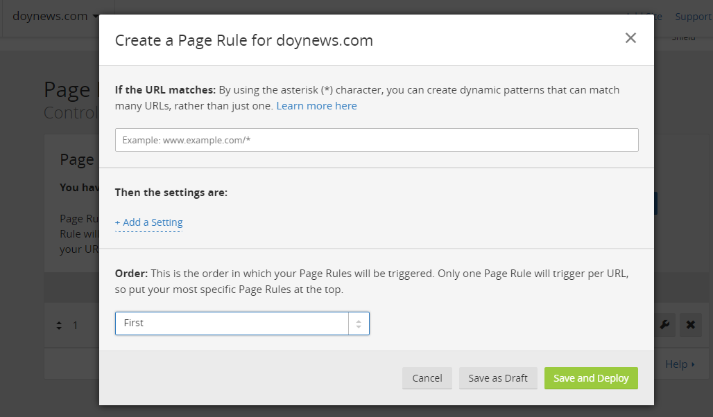Screen dimensions: 713x417
Task: Click the wrench edit icon on rule row
Action: 664,325
